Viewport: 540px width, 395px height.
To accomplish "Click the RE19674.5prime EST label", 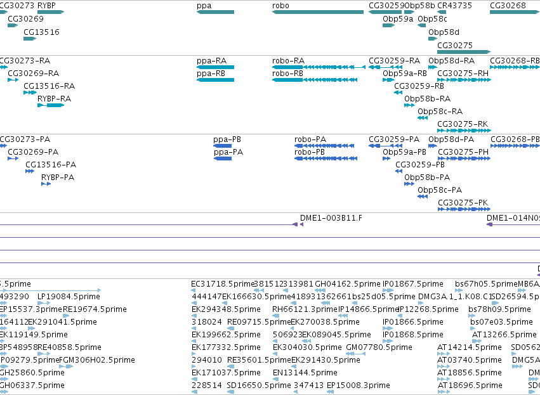I will coord(95,309).
